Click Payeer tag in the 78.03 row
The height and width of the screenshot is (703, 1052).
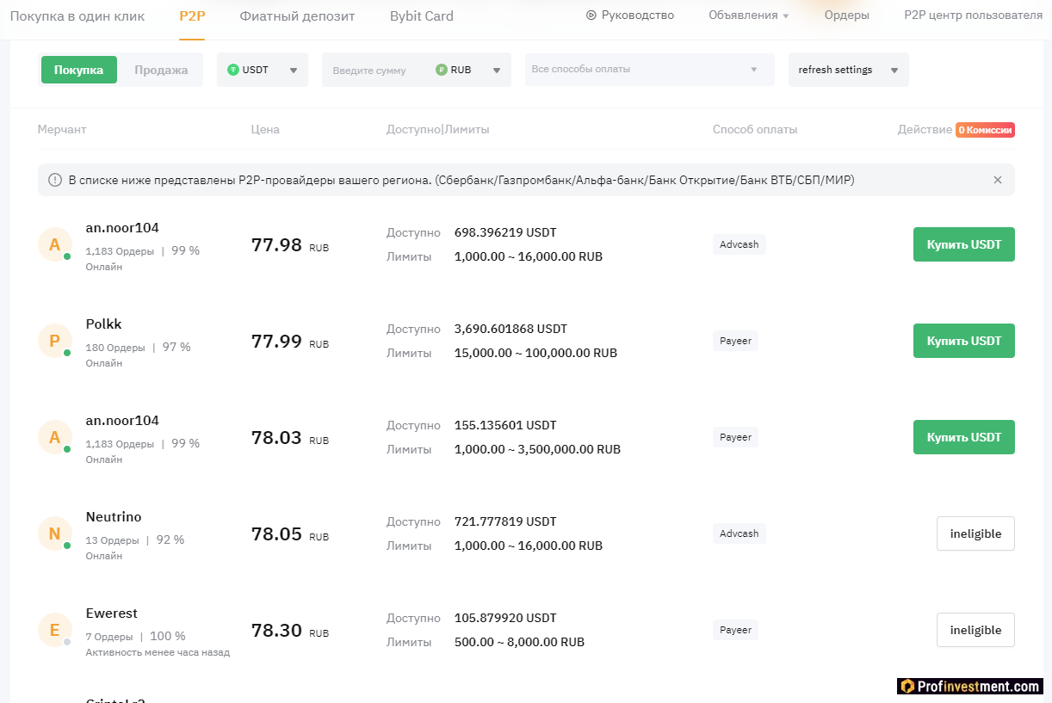736,437
